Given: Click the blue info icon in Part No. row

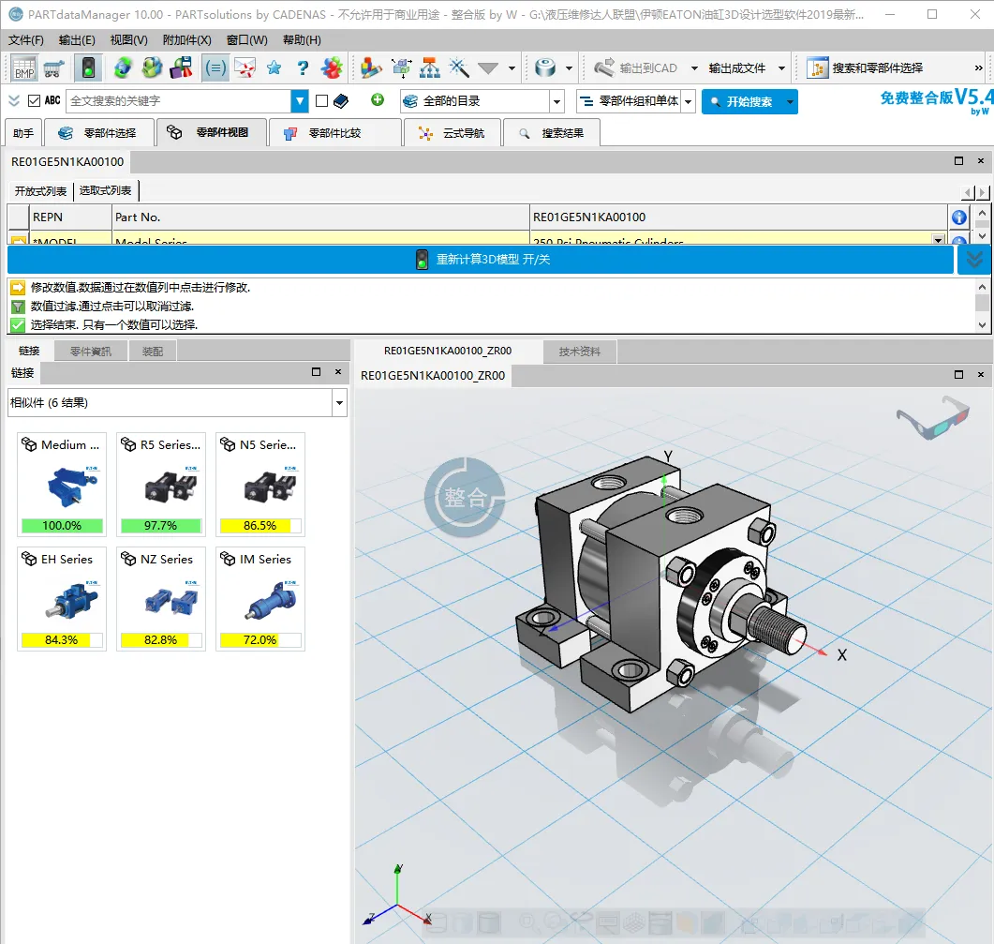Looking at the screenshot, I should click(x=959, y=217).
